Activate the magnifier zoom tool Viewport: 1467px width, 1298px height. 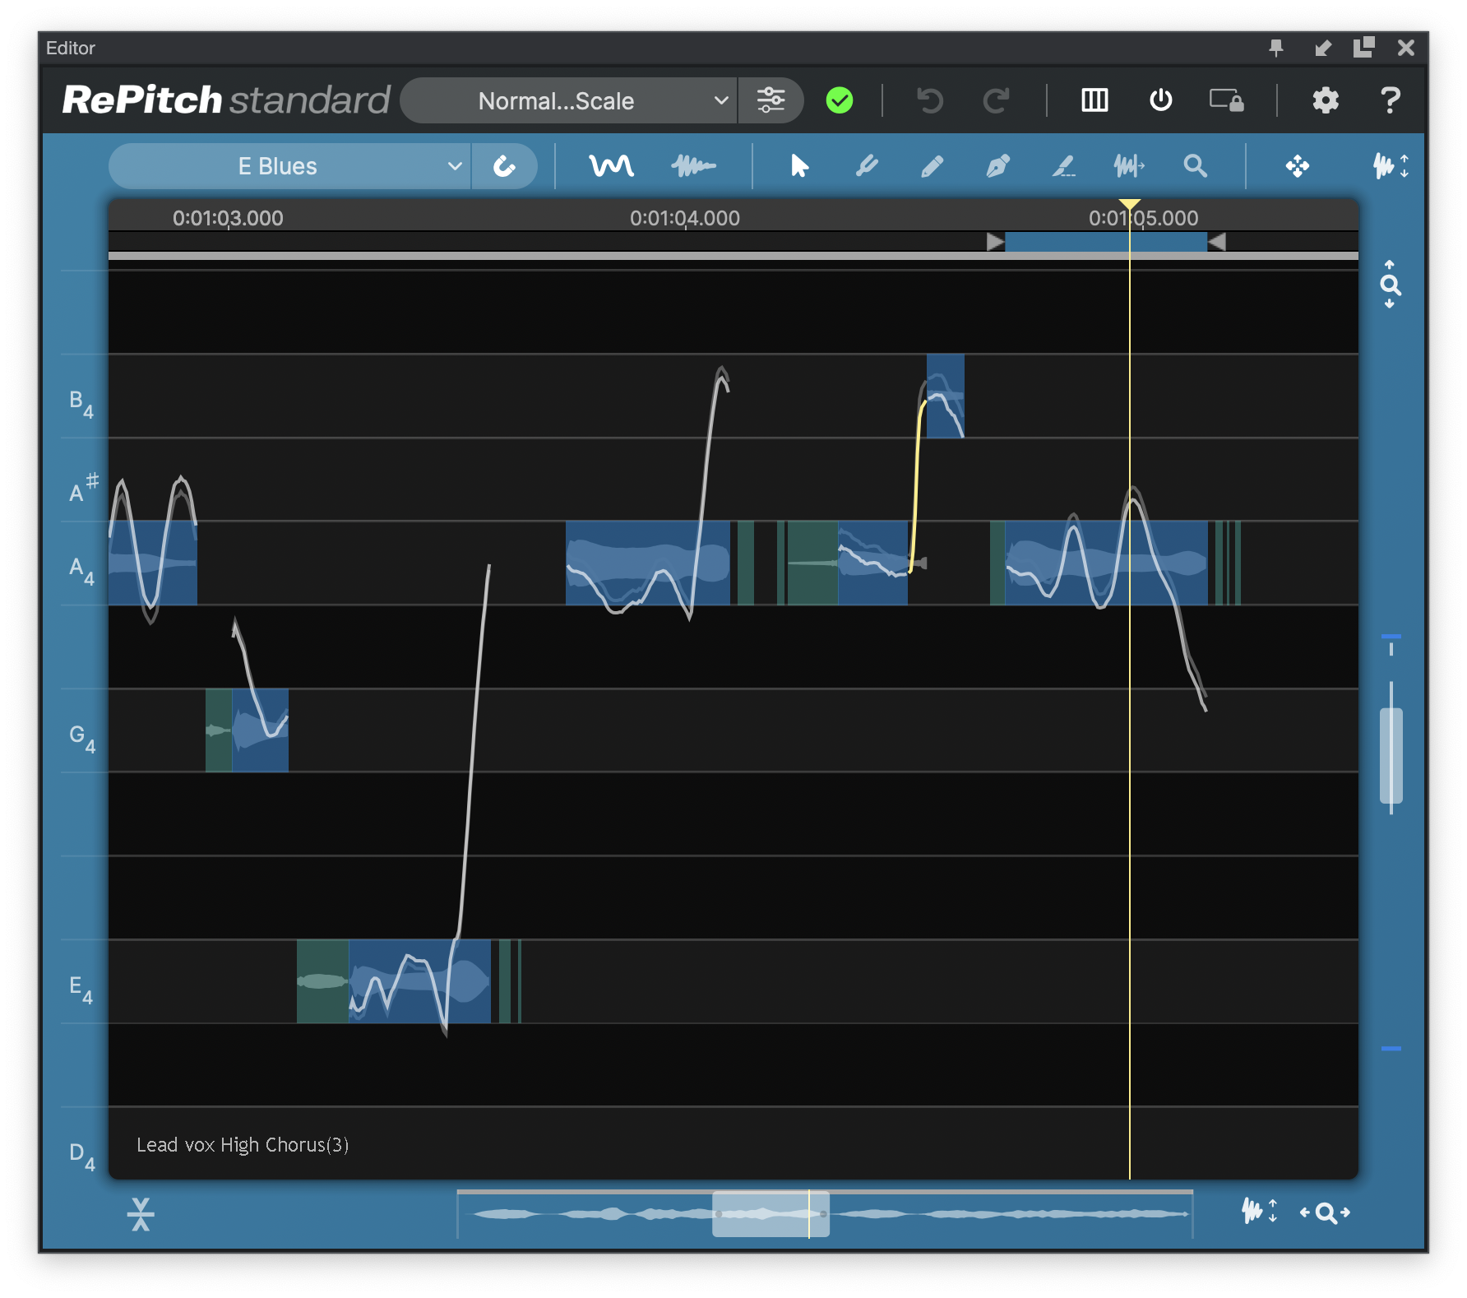pos(1195,167)
